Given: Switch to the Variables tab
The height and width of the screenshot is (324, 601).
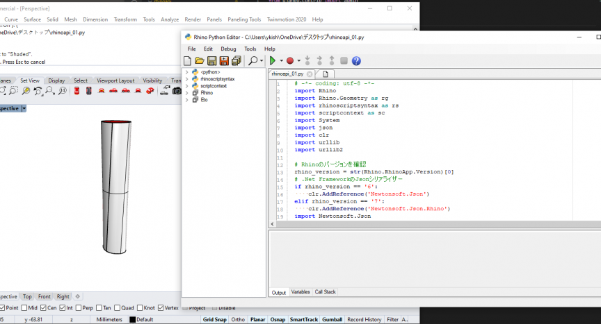Looking at the screenshot, I should (x=300, y=292).
